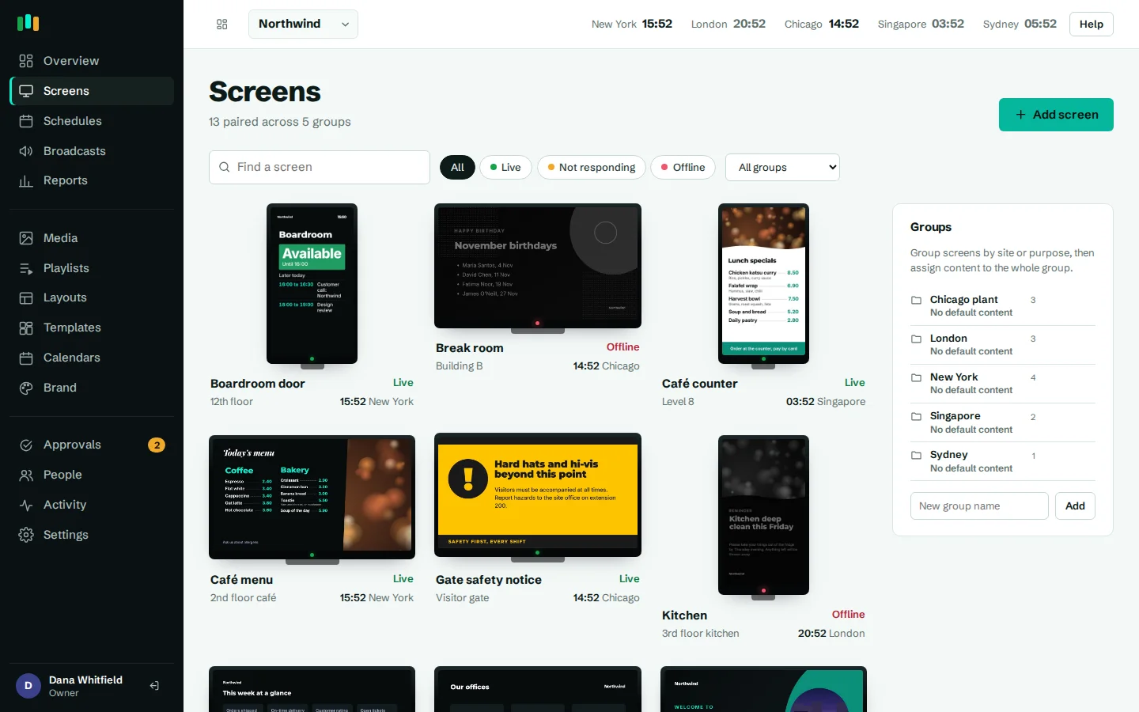Open Reports from the sidebar
This screenshot has height=712, width=1139.
pyautogui.click(x=92, y=180)
